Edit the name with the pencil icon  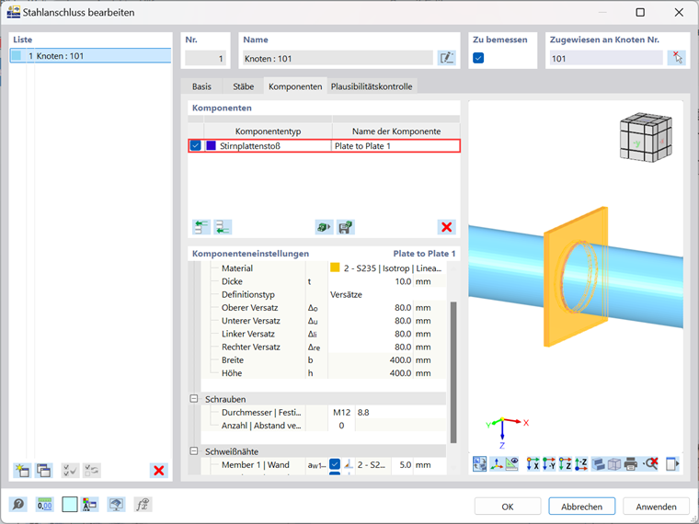click(x=447, y=58)
